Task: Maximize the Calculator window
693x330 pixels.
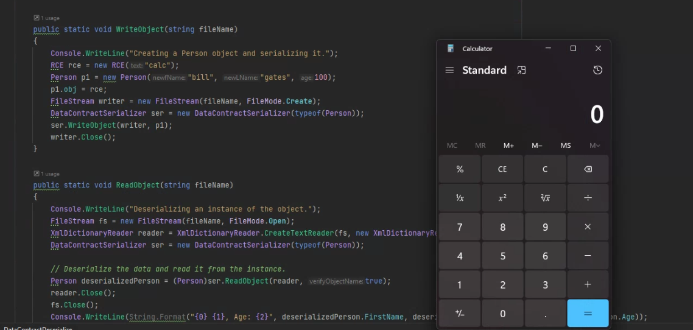Action: click(x=573, y=48)
